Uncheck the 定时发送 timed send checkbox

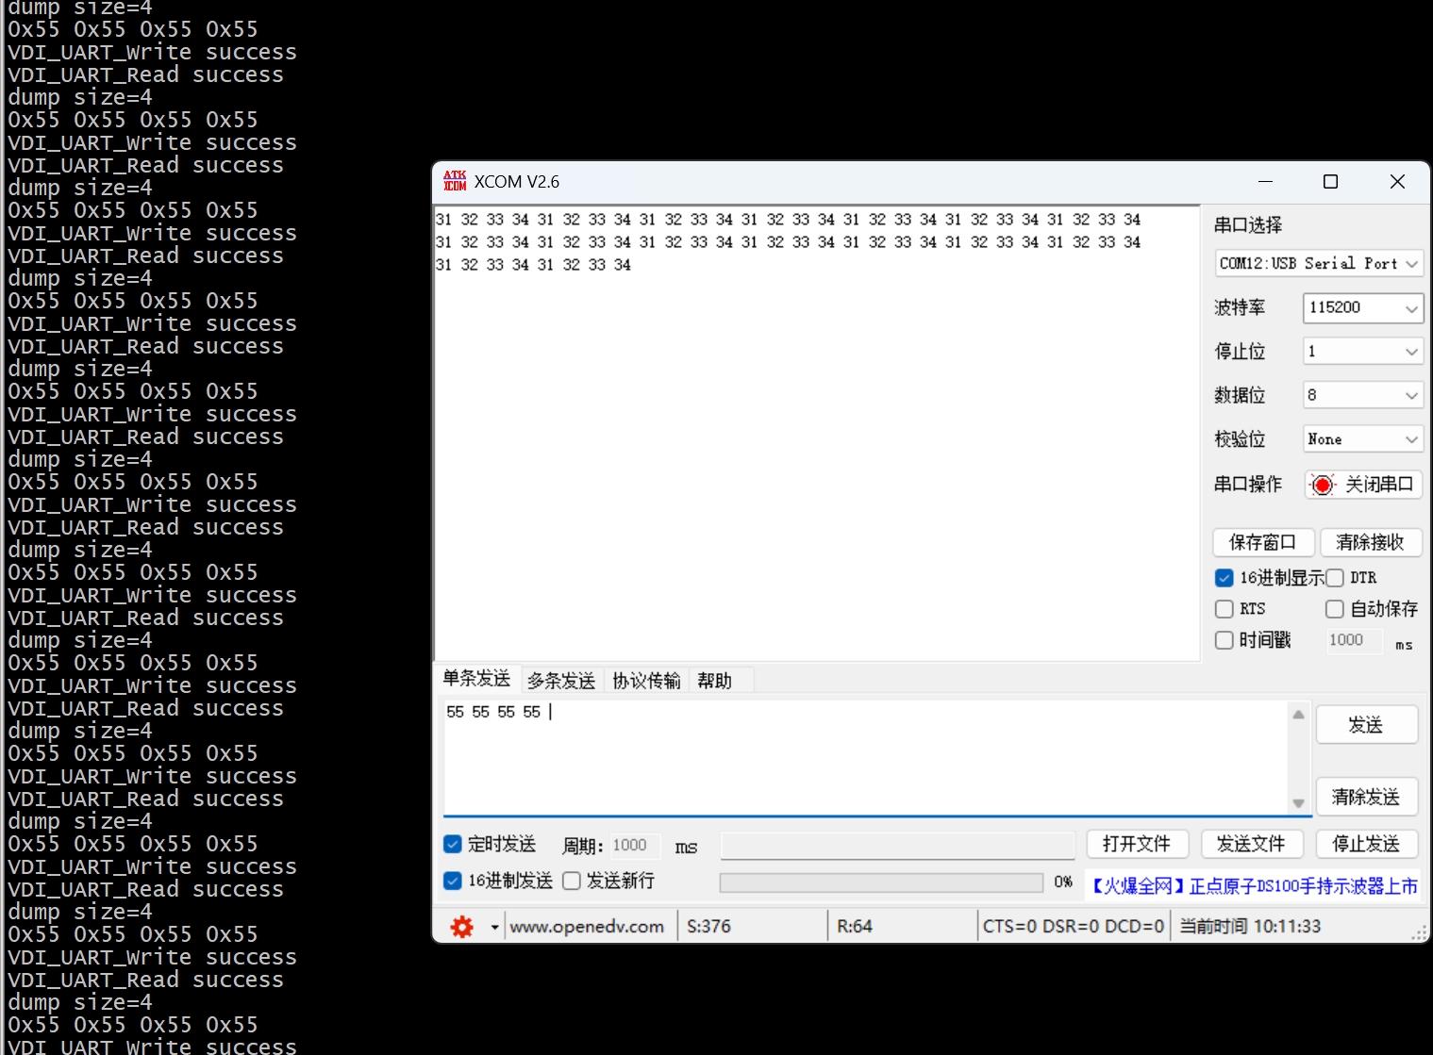click(x=453, y=844)
